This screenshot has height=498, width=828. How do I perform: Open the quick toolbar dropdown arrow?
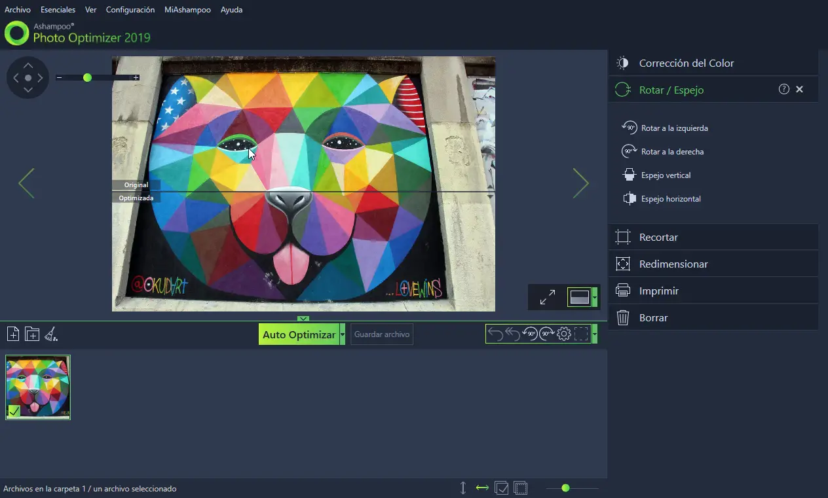pos(595,334)
